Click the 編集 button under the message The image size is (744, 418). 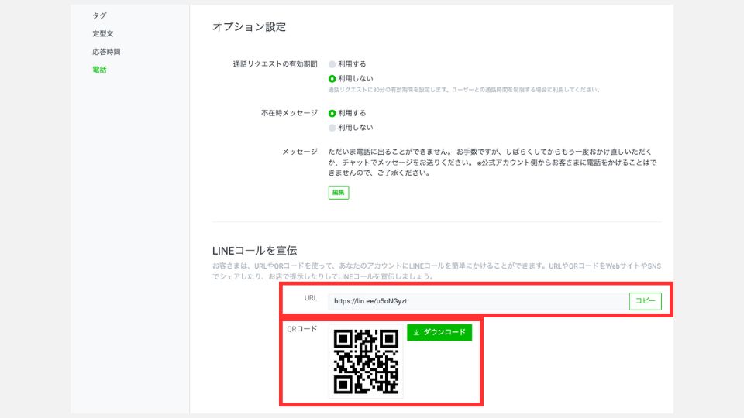339,193
